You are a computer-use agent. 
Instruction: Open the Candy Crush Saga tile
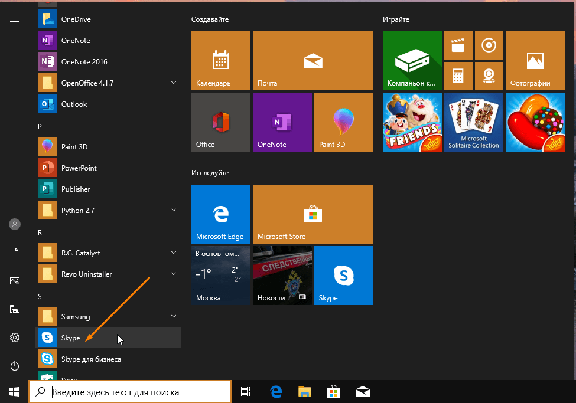pos(535,122)
